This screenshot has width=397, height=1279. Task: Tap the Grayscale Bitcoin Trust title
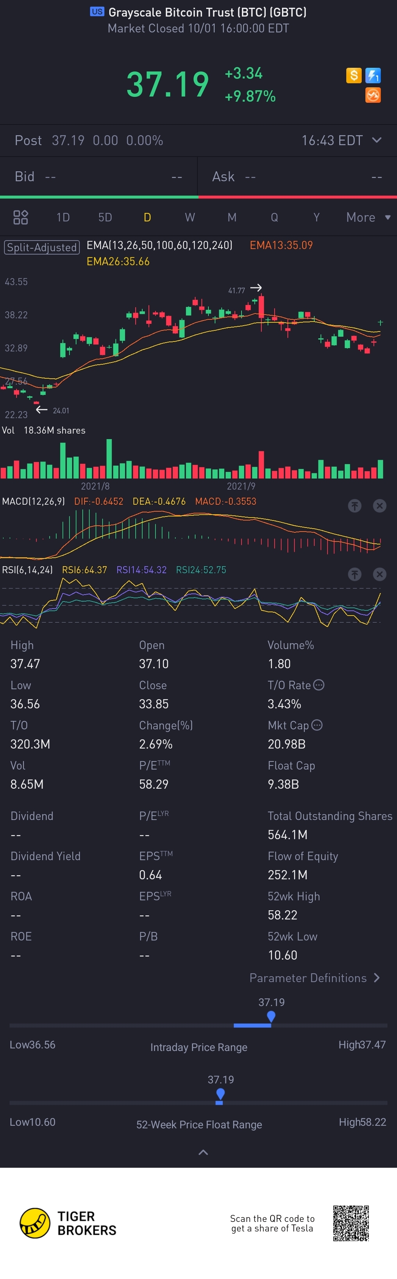coord(207,12)
